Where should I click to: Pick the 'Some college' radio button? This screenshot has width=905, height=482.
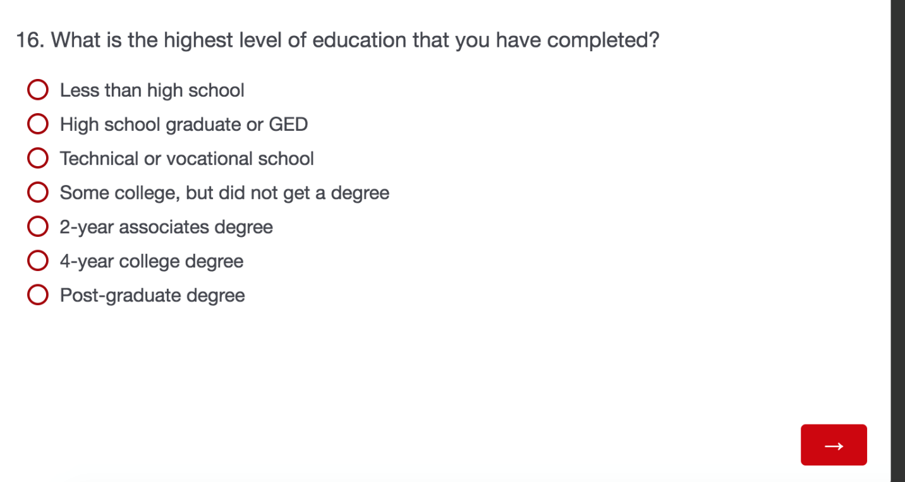point(38,193)
